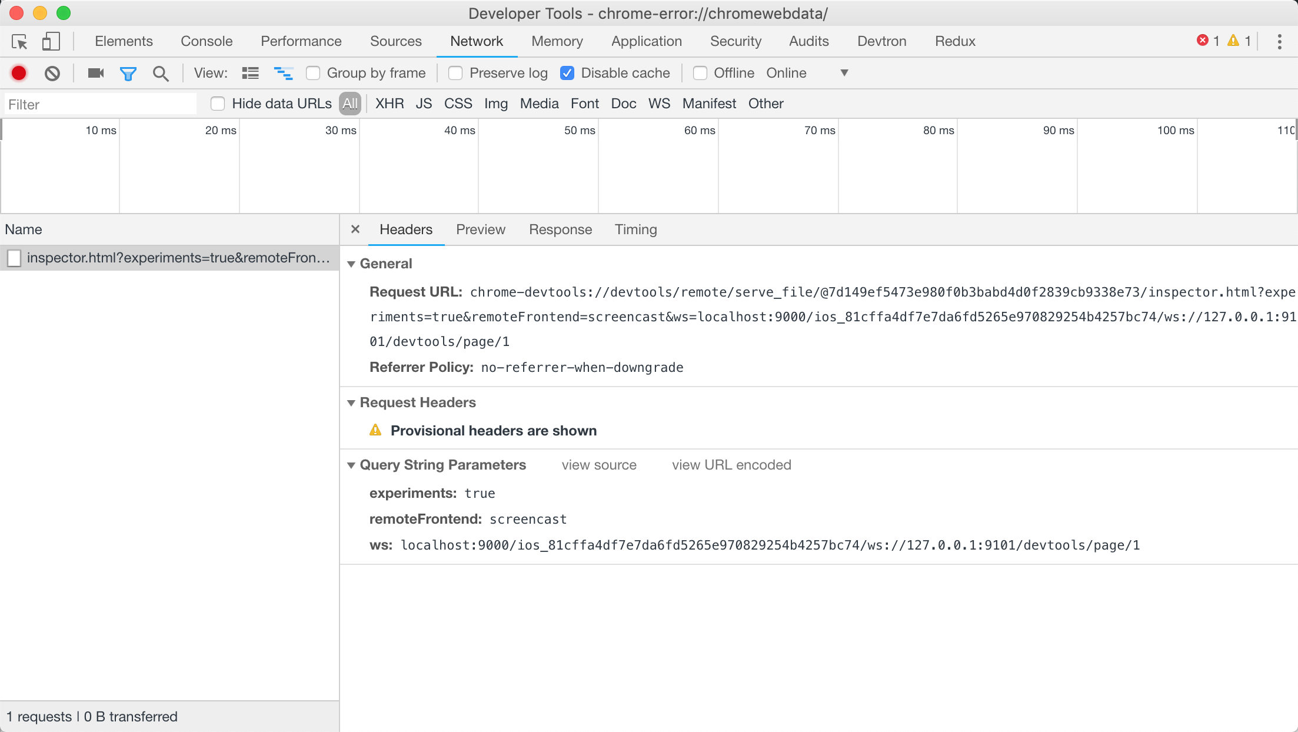Toggle the device toolbar icon
The image size is (1298, 732).
point(51,41)
